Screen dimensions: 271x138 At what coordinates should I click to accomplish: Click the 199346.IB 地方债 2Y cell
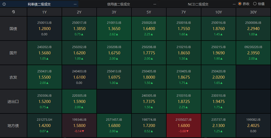click(79, 125)
